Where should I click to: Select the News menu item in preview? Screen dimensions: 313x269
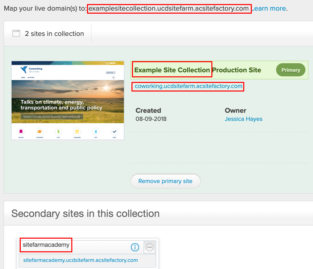pyautogui.click(x=23, y=78)
